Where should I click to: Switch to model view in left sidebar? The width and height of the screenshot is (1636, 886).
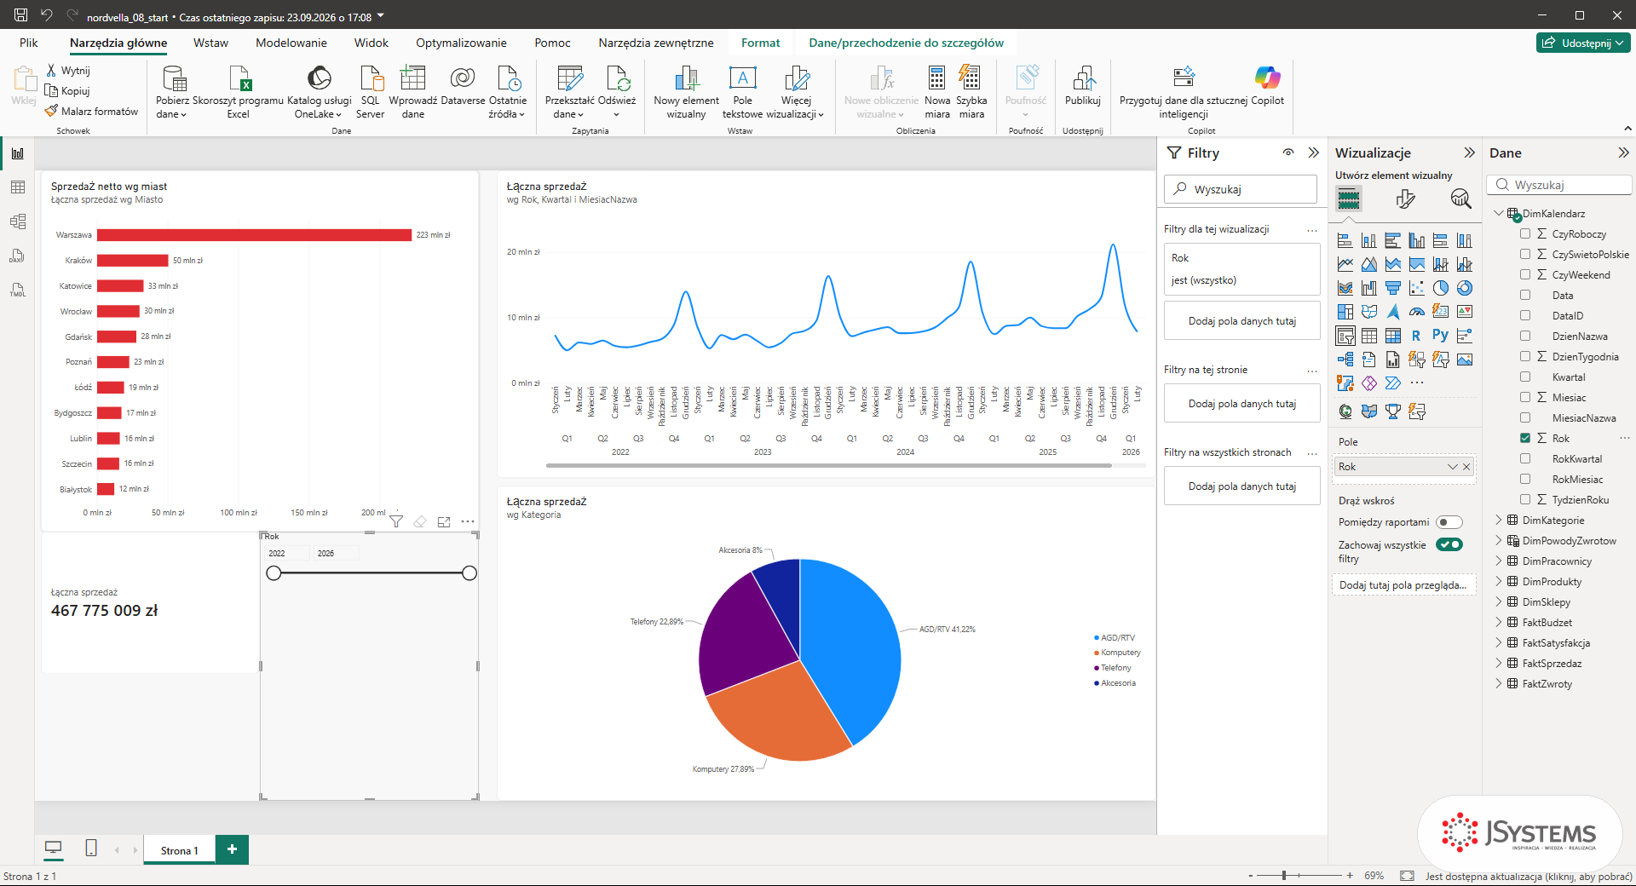coord(18,221)
